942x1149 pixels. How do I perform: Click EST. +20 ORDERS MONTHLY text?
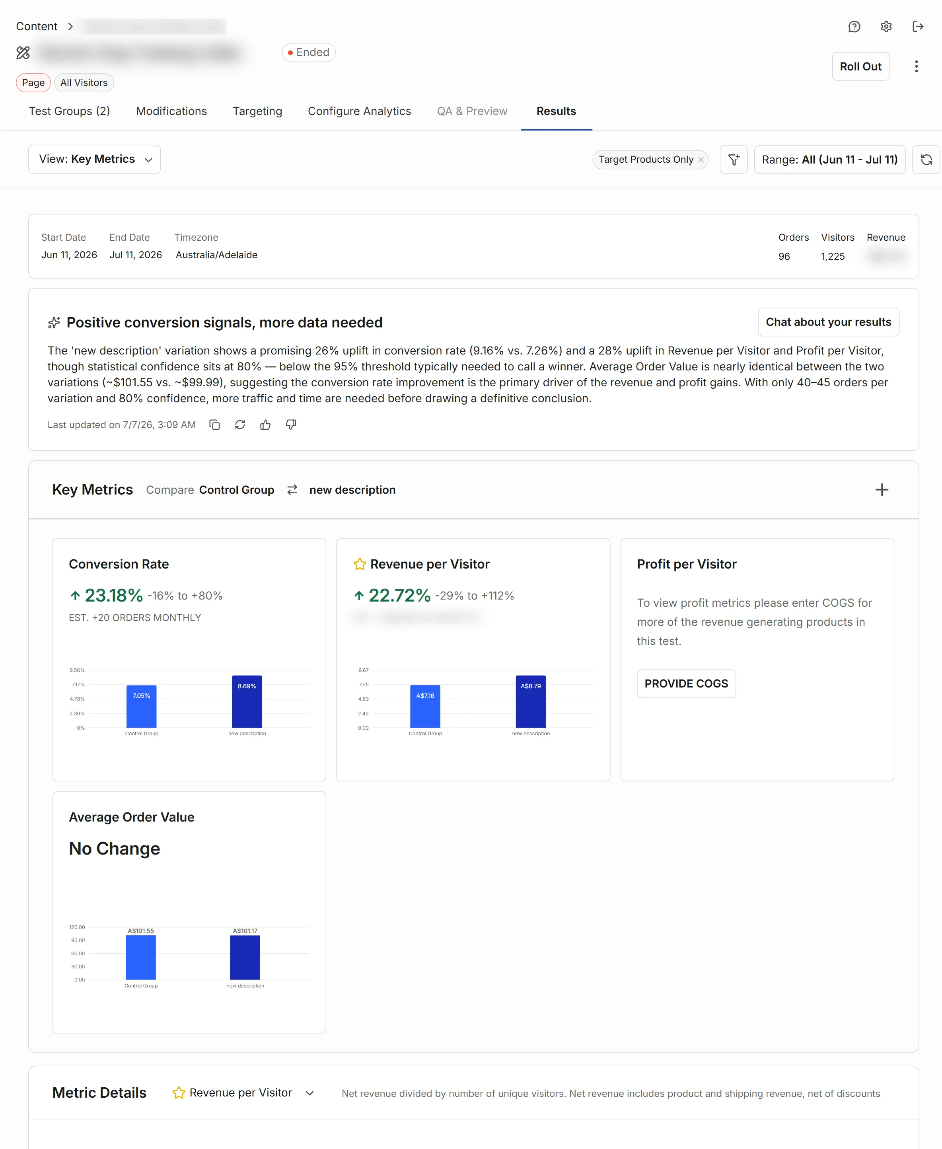[x=134, y=617]
